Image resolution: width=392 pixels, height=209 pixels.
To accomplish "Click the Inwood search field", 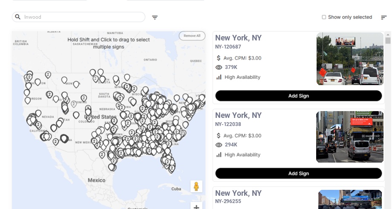I will (78, 17).
